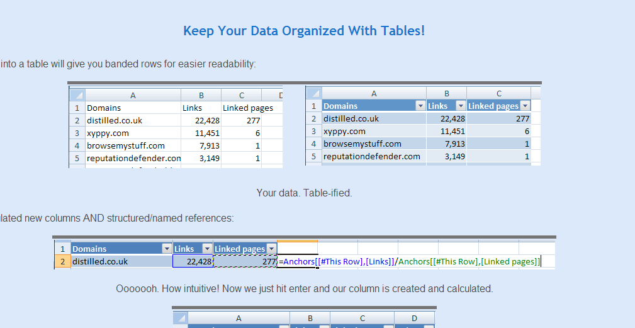Open Linked pages filter arrow in banded right table

coord(525,106)
